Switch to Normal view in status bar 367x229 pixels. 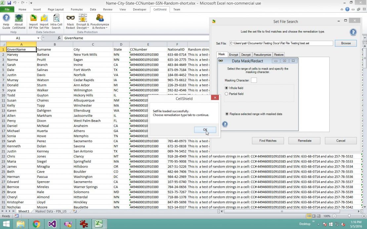click(x=309, y=216)
